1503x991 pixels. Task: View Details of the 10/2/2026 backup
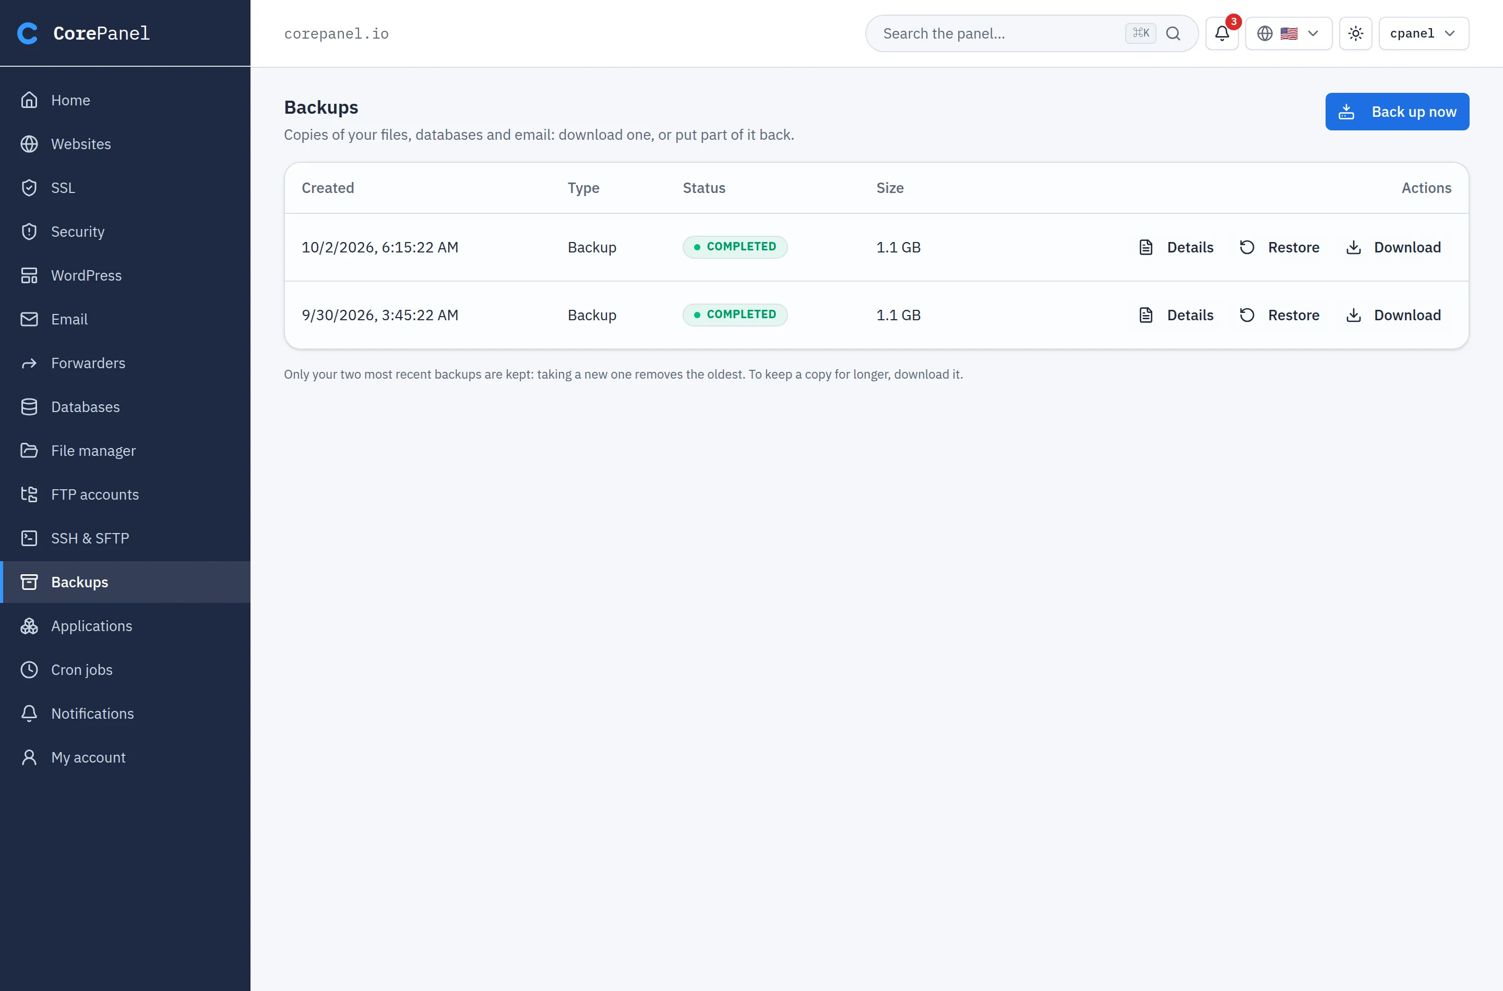point(1175,247)
